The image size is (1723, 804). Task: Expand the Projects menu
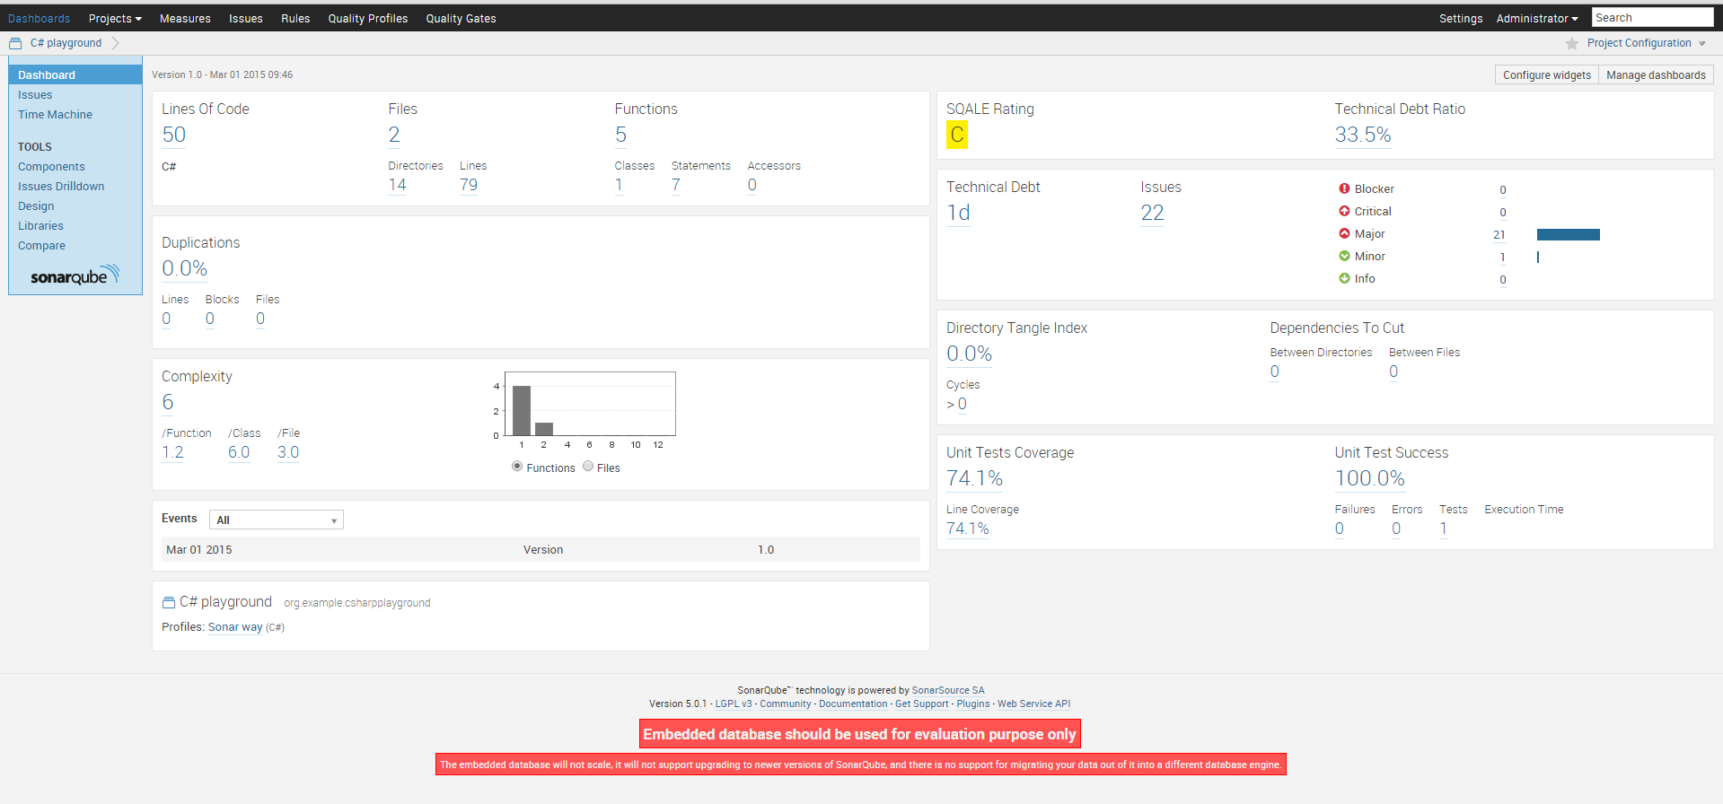115,18
